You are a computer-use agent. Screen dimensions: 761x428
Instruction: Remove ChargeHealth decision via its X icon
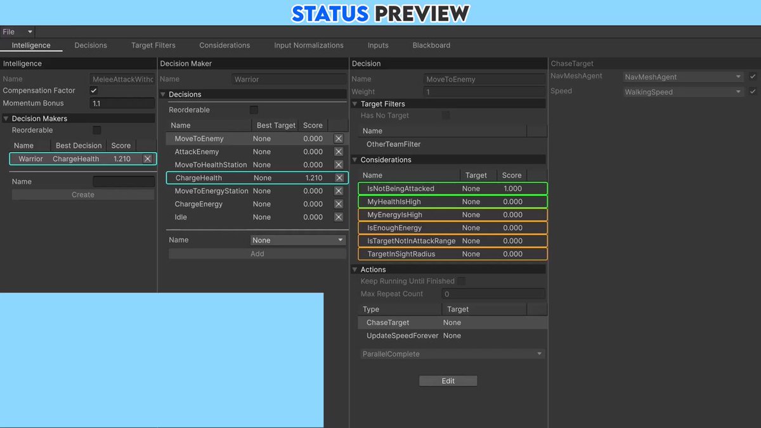click(x=339, y=178)
